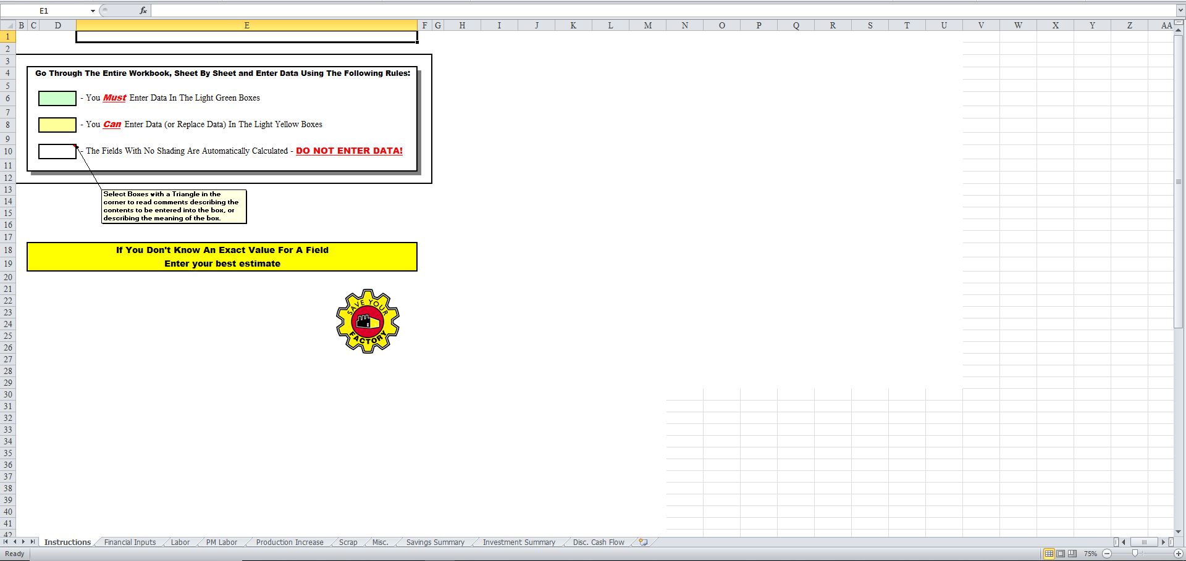1186x561 pixels.
Task: Click vertical scrollbar down arrow
Action: [x=1179, y=531]
